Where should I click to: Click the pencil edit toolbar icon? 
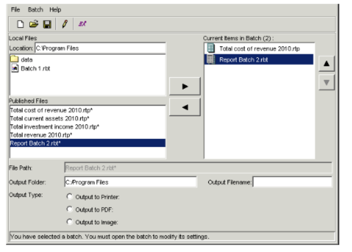pos(65,24)
